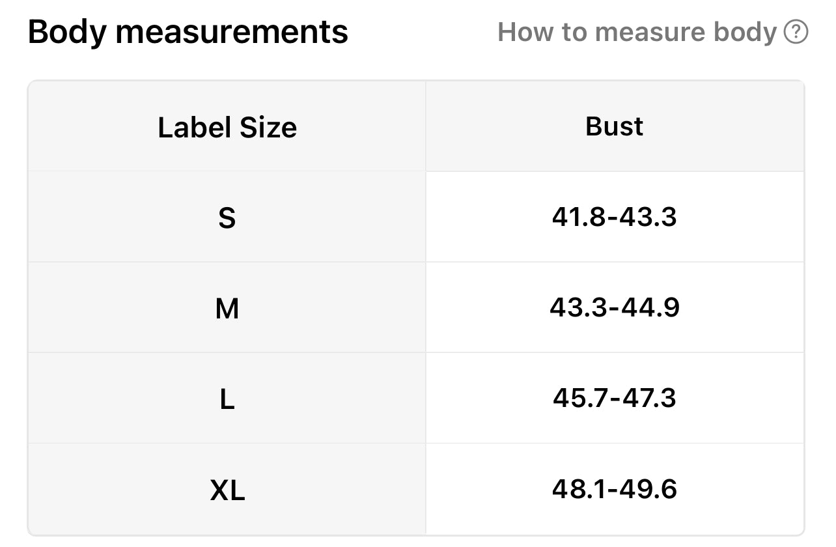
Task: Select the 45.7-47.3 bust range cell
Action: (x=614, y=398)
